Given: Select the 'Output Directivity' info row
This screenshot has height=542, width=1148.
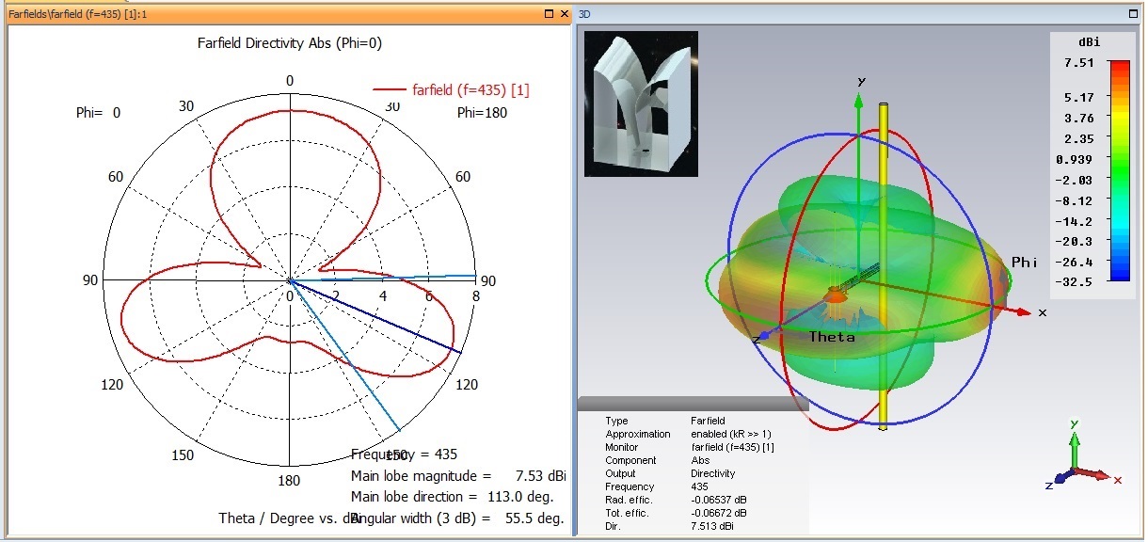Looking at the screenshot, I should (x=670, y=473).
